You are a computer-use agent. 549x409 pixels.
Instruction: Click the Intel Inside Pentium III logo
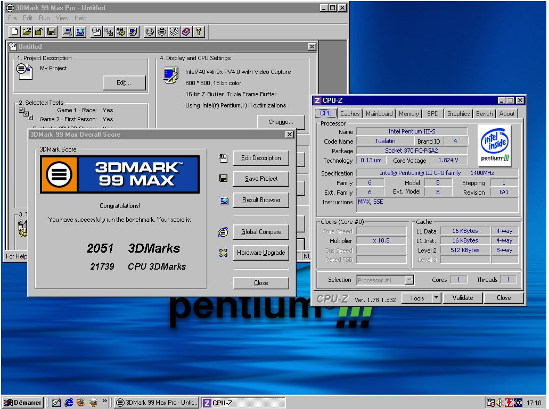point(495,146)
